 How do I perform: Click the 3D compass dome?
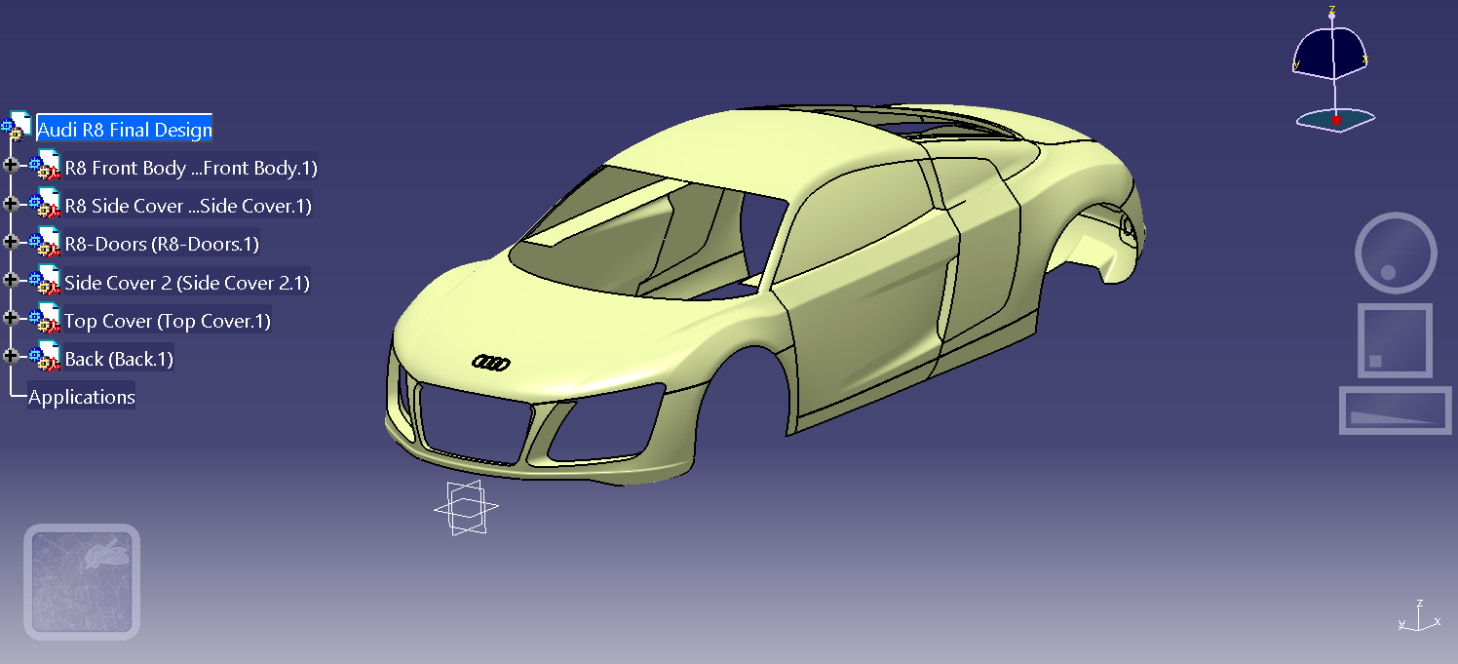(1330, 54)
